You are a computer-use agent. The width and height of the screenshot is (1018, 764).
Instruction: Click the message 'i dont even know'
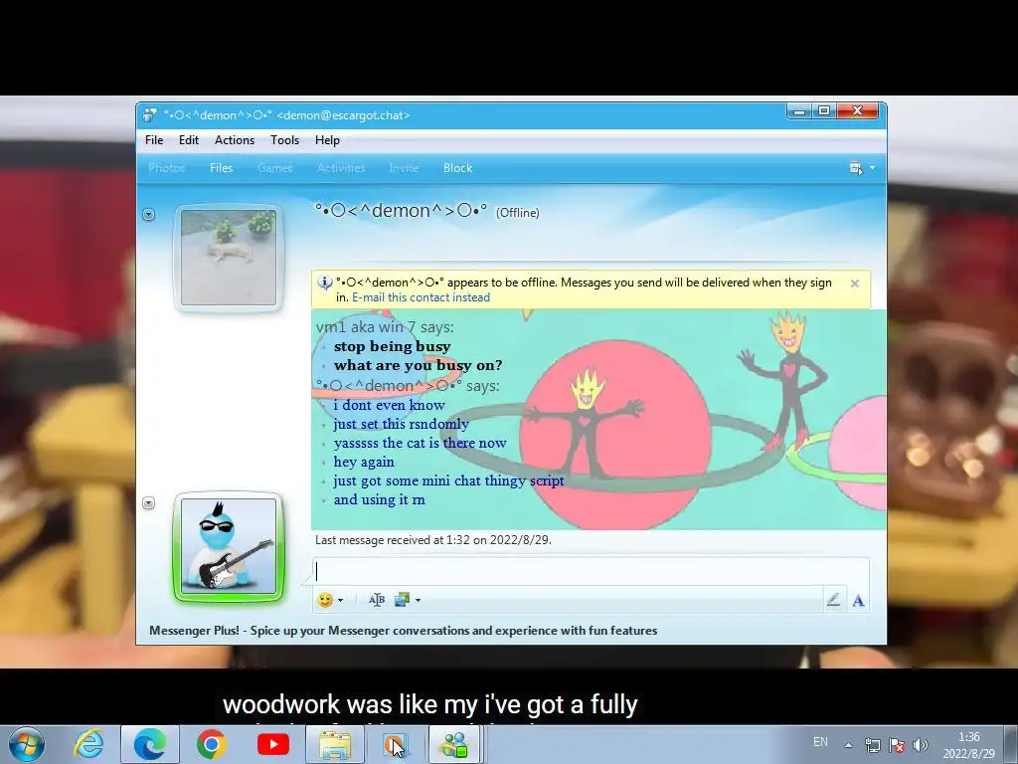[x=390, y=405]
